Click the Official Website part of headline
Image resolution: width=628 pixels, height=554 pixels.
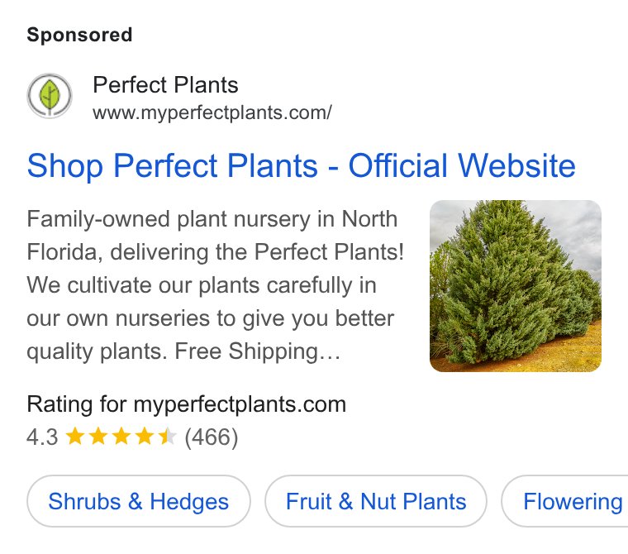pos(462,165)
